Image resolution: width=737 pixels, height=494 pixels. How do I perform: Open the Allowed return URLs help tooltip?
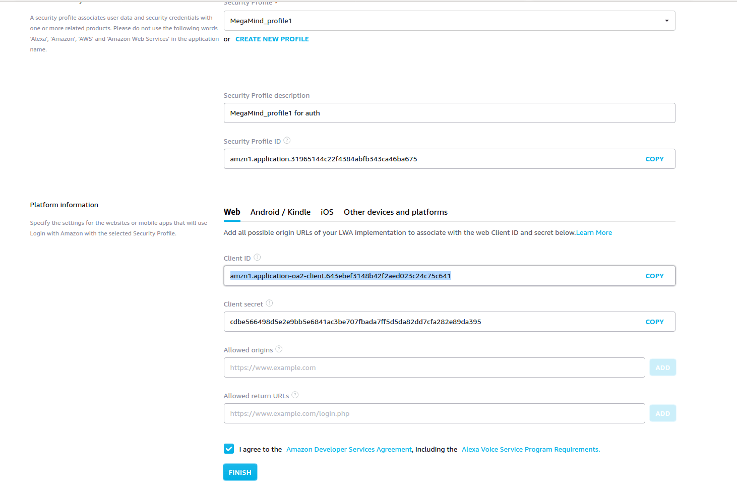[x=295, y=395]
